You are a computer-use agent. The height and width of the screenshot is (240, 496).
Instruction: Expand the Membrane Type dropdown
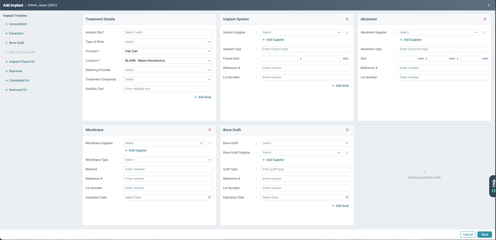click(168, 160)
